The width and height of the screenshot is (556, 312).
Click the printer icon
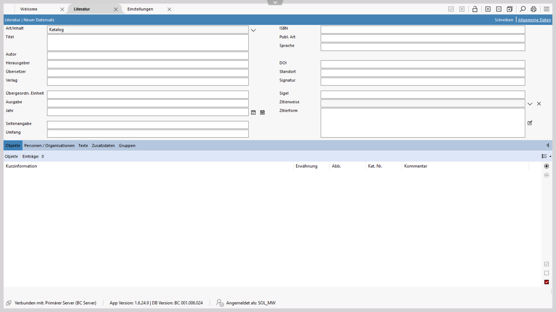pyautogui.click(x=533, y=9)
